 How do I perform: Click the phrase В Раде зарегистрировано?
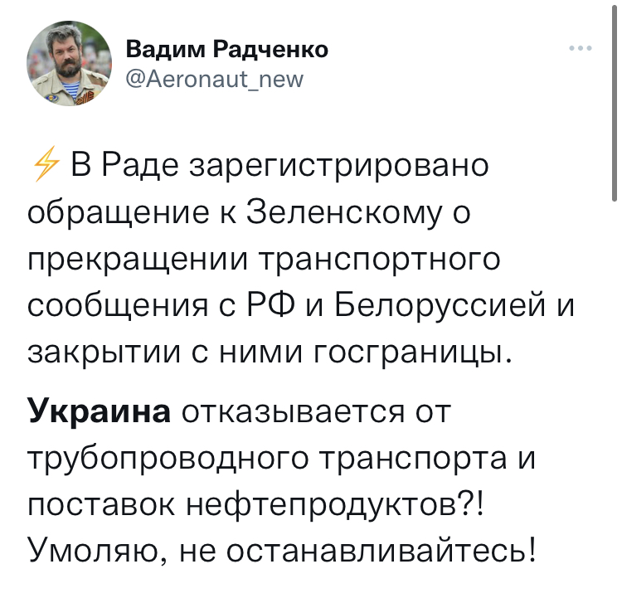coord(279,166)
